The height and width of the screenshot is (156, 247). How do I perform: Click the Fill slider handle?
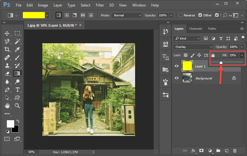[x=221, y=63]
